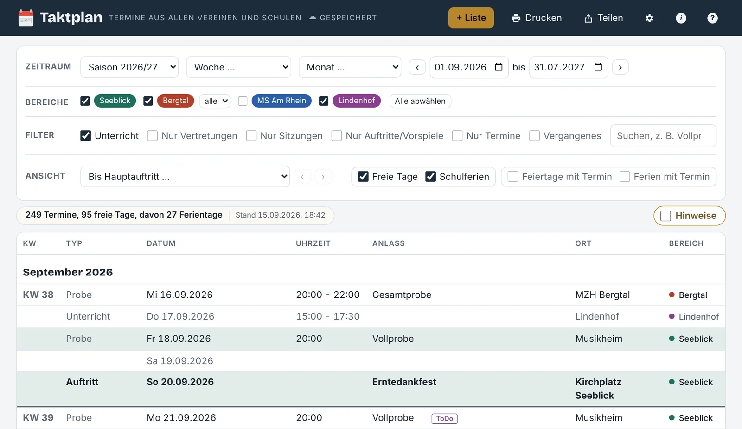This screenshot has width=742, height=429.
Task: Enable the Vergangenes checkbox
Action: click(534, 135)
